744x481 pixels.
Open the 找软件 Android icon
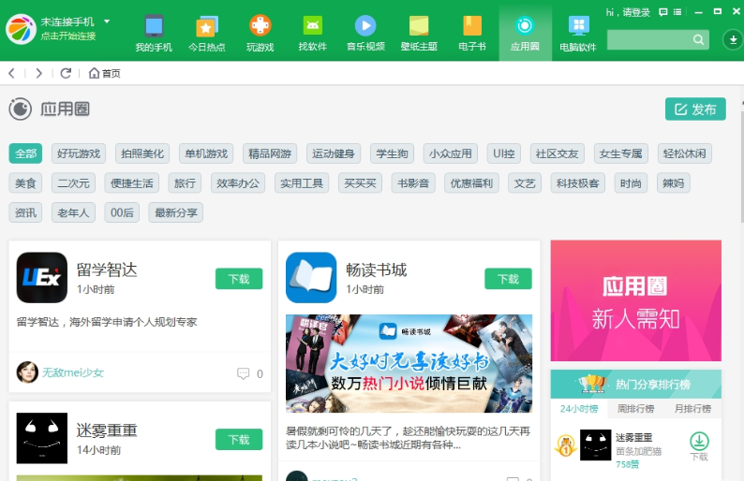tap(313, 25)
